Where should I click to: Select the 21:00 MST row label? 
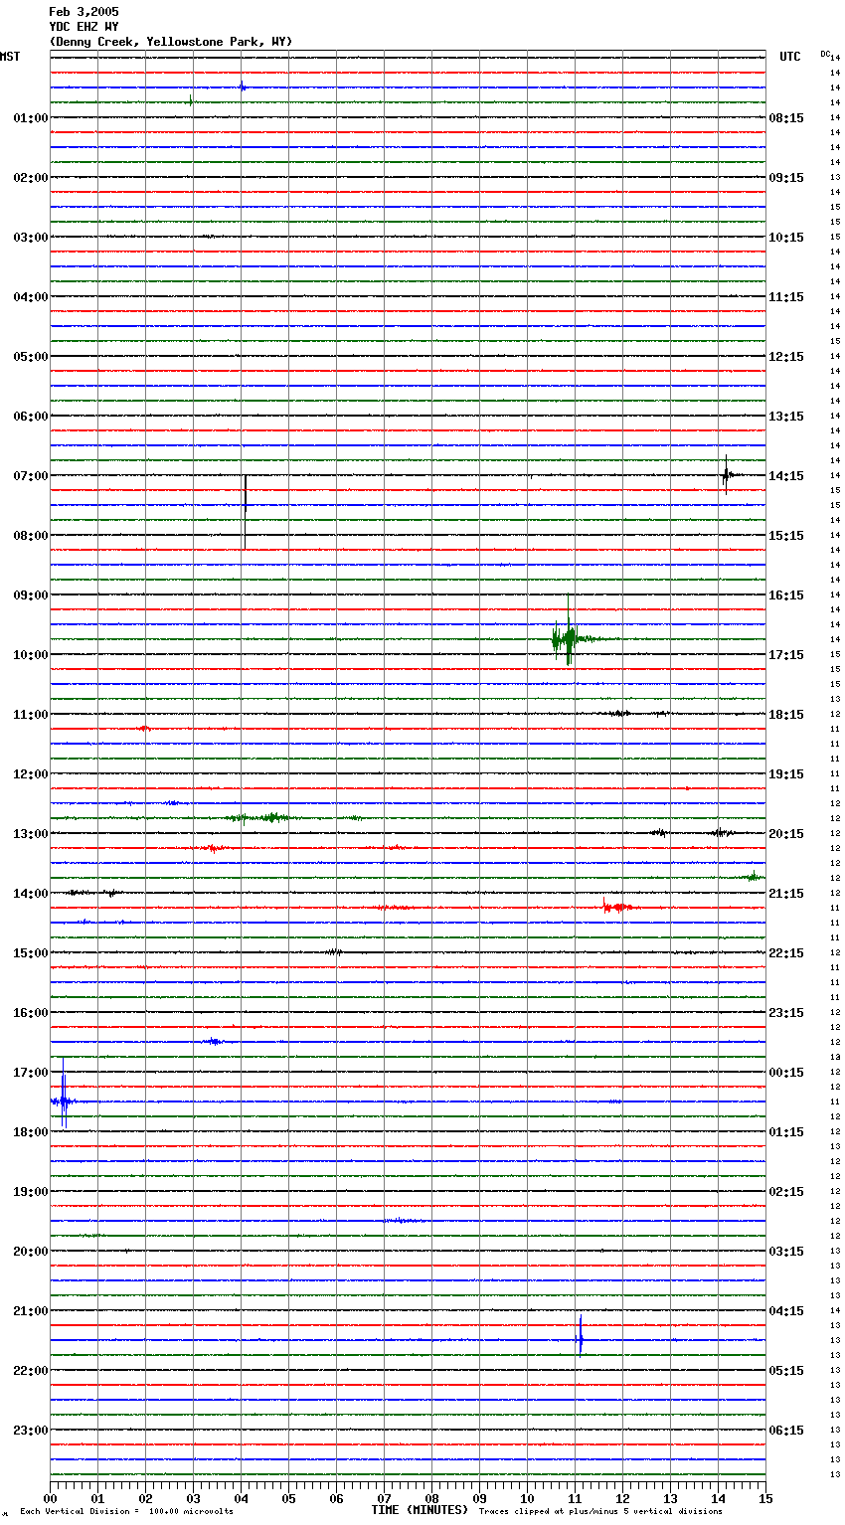click(x=31, y=1311)
